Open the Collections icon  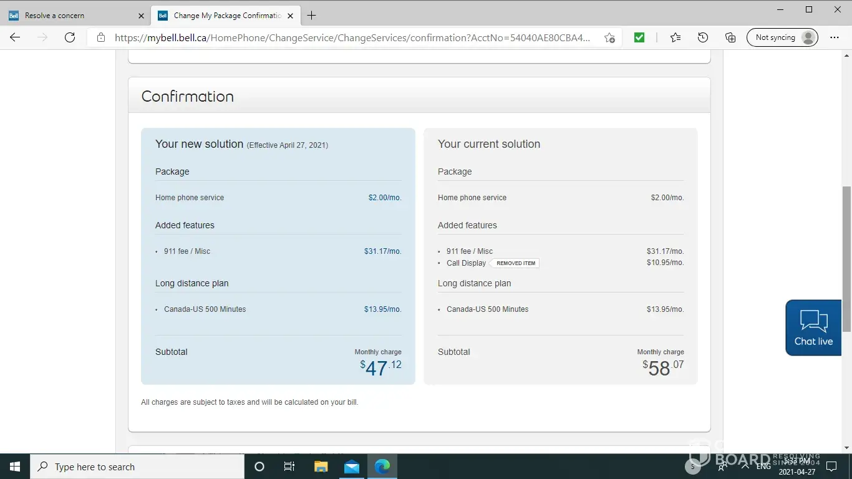point(730,37)
